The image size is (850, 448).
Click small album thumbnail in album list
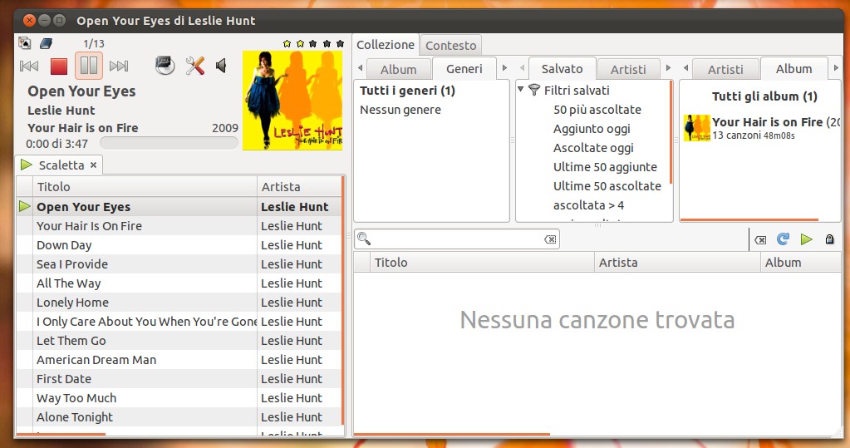[x=697, y=128]
